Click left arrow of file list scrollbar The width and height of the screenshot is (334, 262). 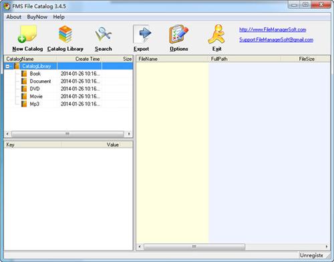[140, 247]
